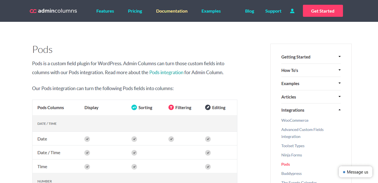
Task: Select the Pods sidebar link
Action: pyautogui.click(x=286, y=164)
